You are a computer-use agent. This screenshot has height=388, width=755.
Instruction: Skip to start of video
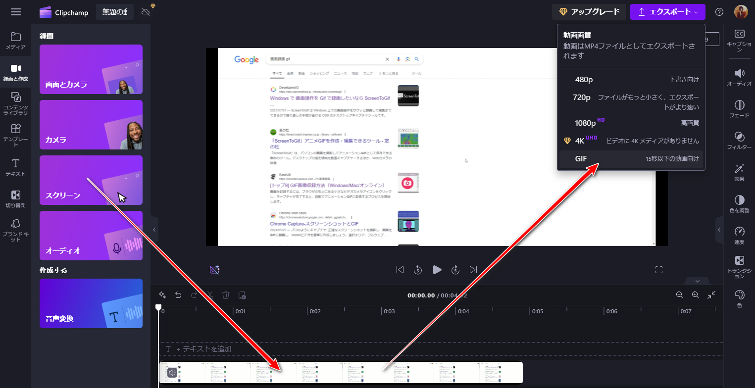[x=400, y=270]
